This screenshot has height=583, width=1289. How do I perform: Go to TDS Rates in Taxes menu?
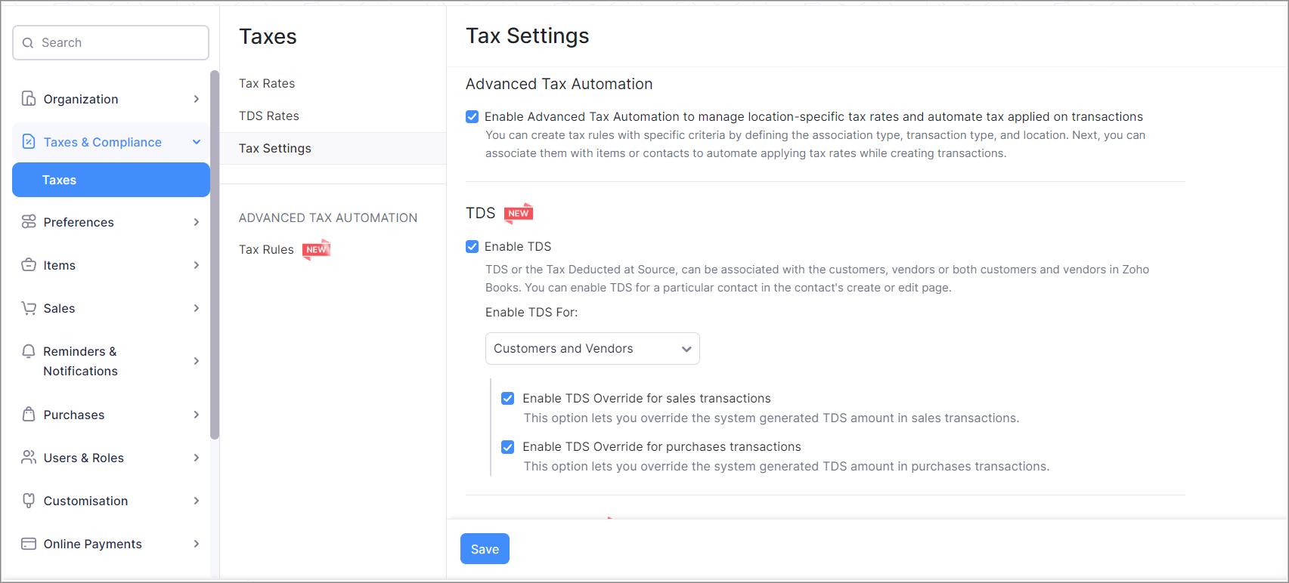point(269,116)
